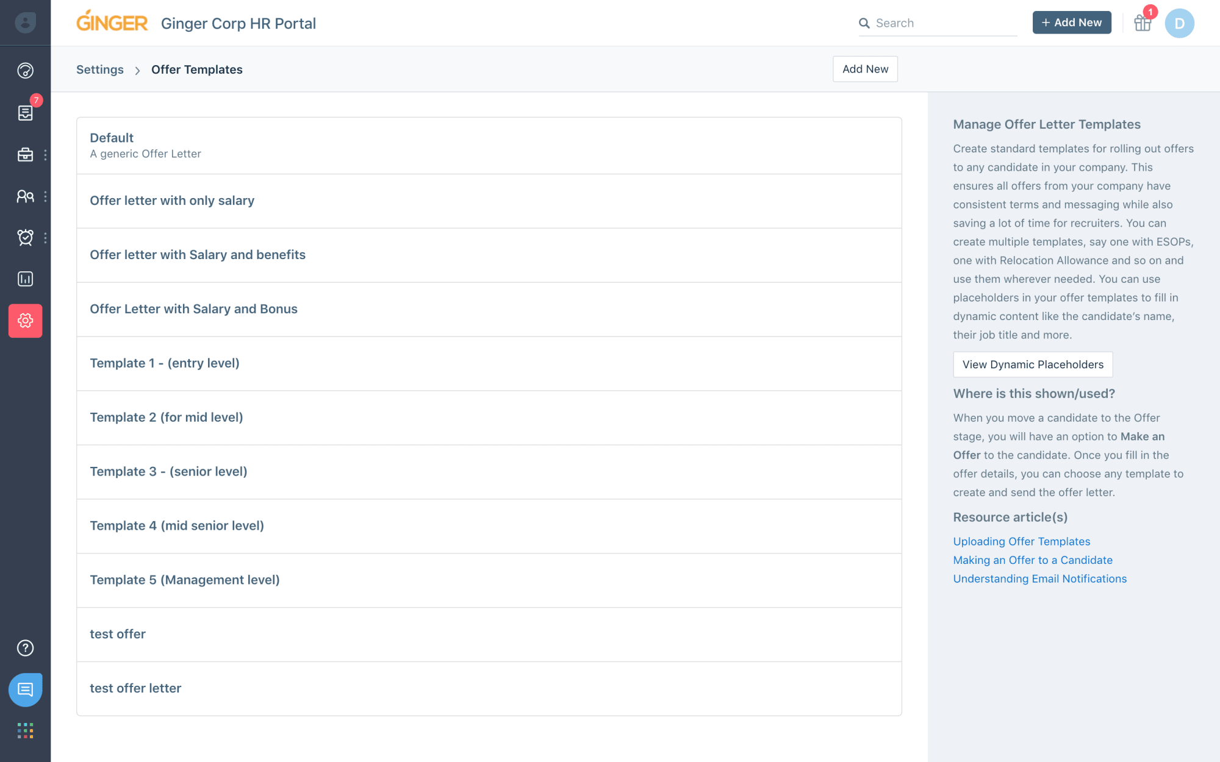Click the briefcase jobs icon in sidebar

click(x=25, y=155)
